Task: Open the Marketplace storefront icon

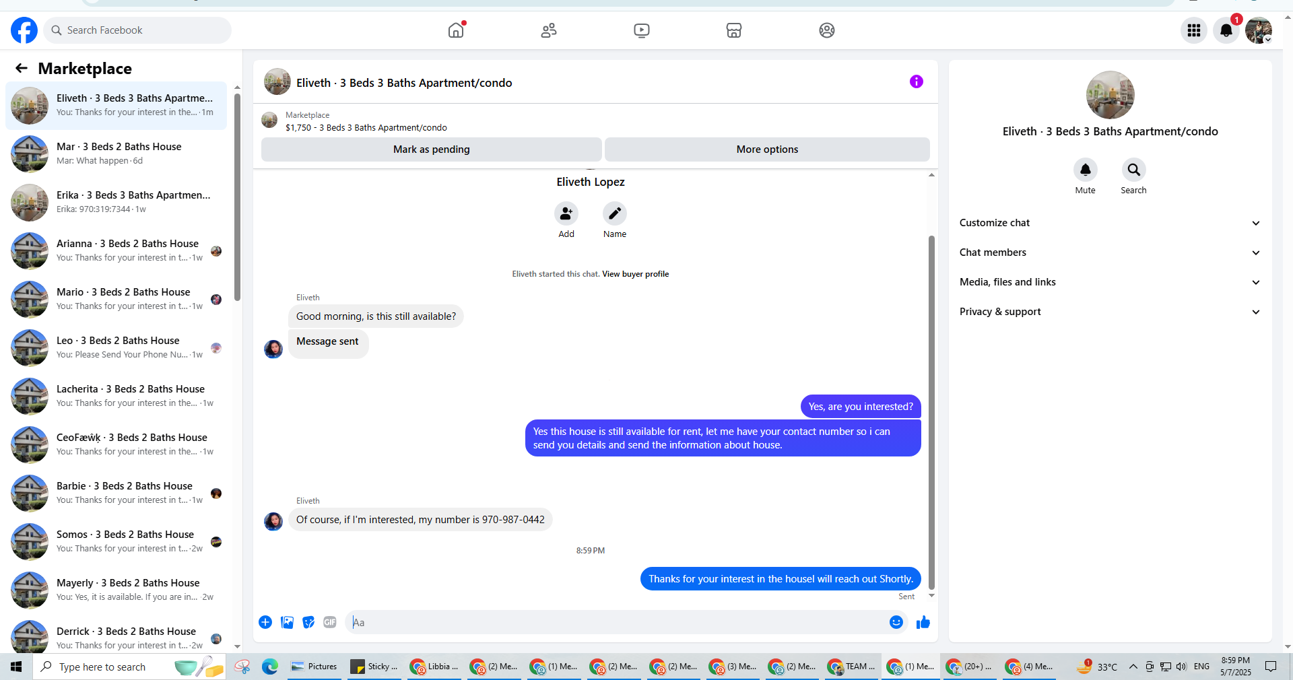Action: [734, 30]
